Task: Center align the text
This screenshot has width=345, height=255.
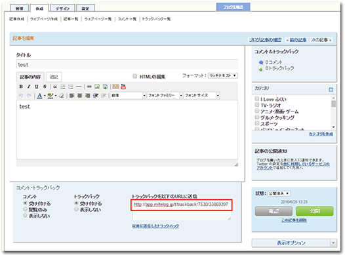Action: coord(79,96)
